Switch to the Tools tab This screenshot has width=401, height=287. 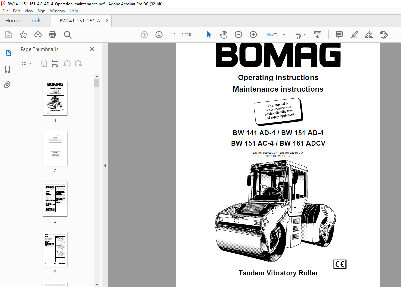point(35,21)
